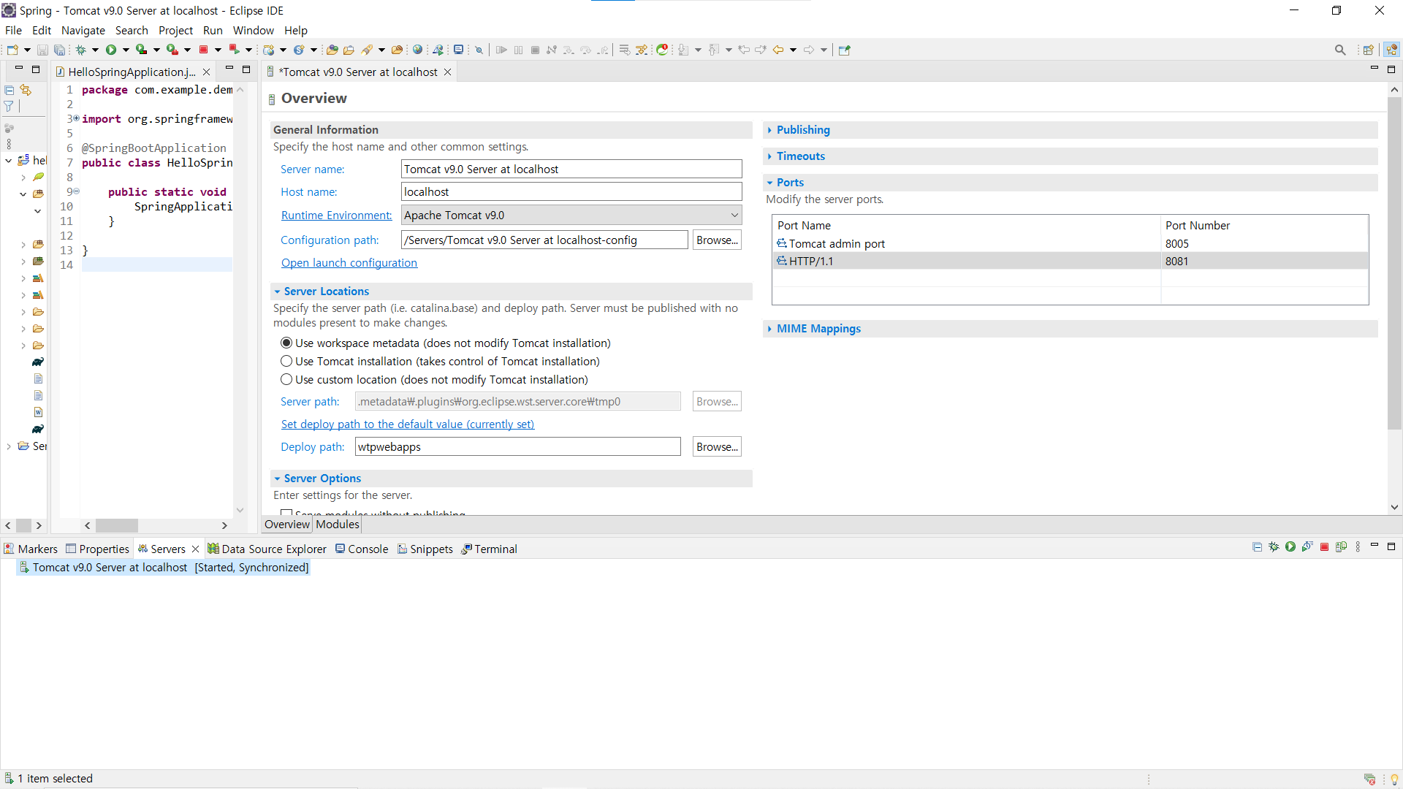
Task: Click the code editor horizontal scrollbar thumb
Action: tap(116, 525)
